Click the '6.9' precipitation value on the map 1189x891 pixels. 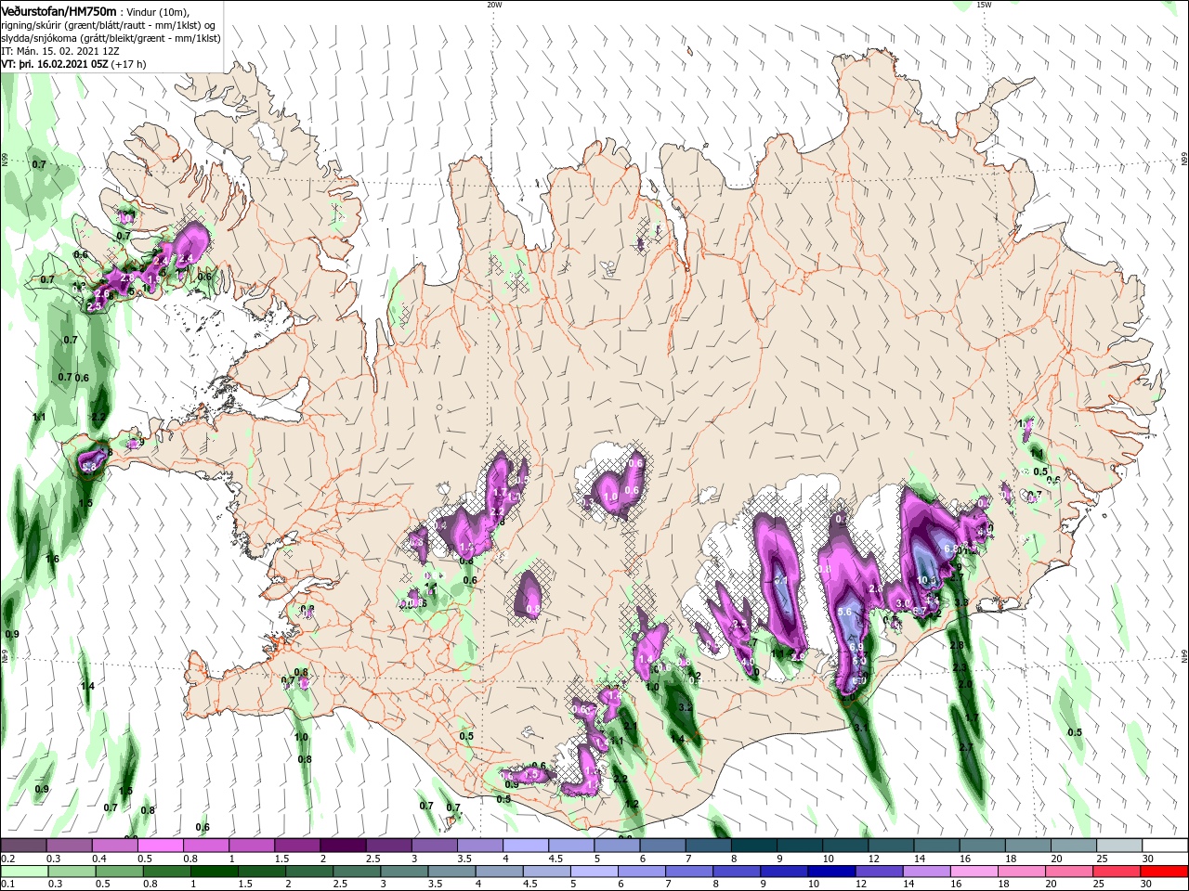click(x=856, y=648)
